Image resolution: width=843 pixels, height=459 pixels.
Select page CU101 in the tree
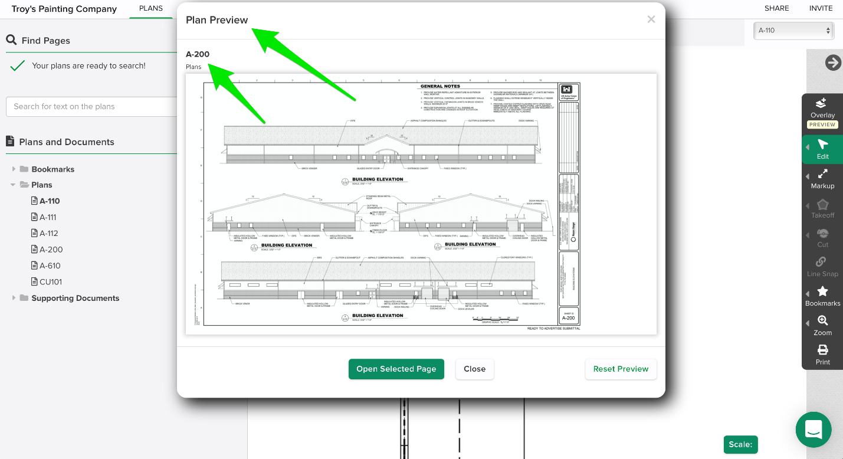51,281
